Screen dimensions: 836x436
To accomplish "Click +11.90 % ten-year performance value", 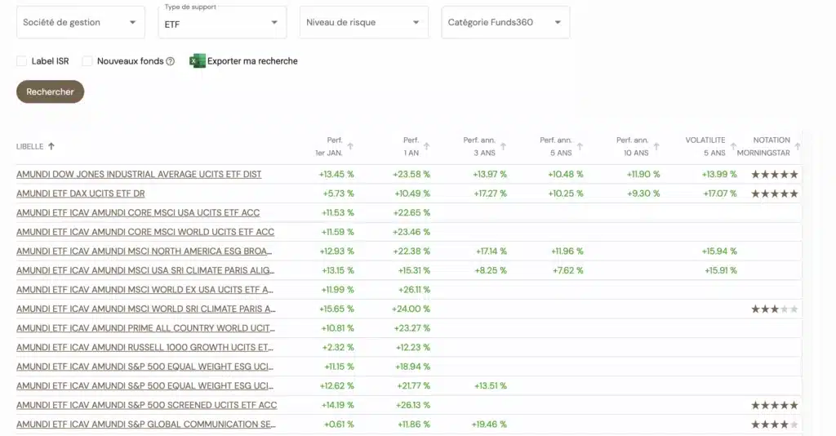I will click(643, 174).
